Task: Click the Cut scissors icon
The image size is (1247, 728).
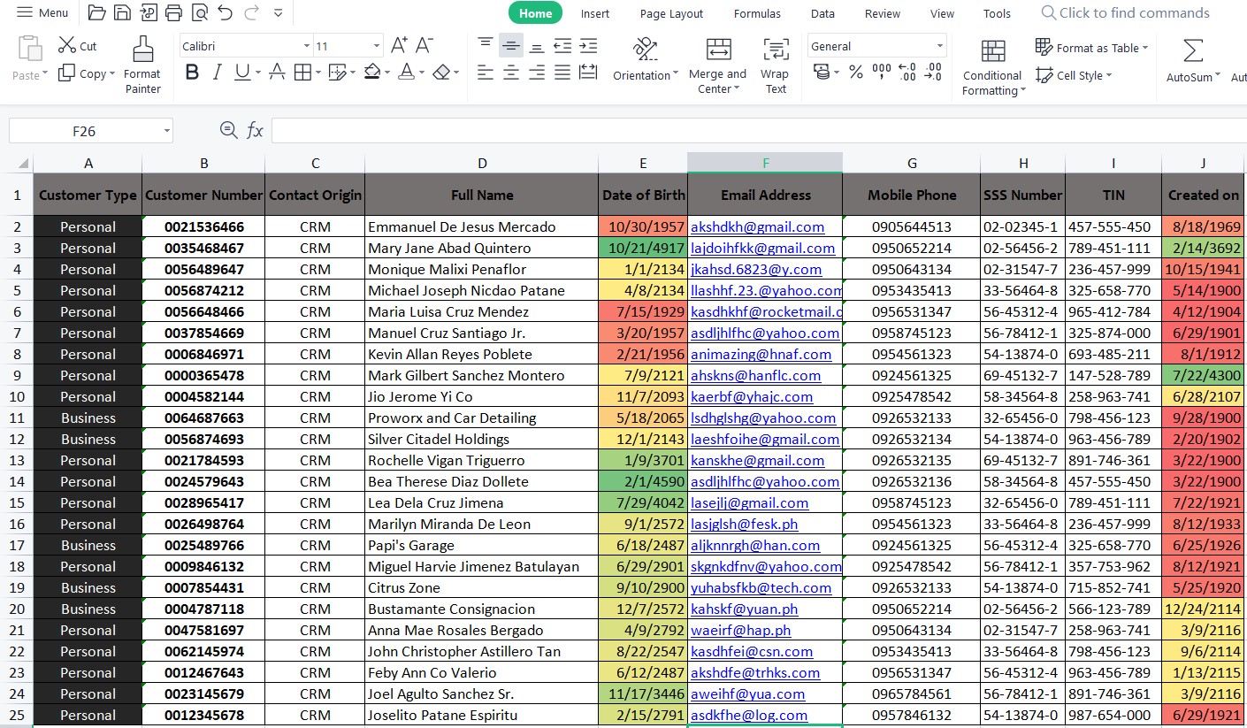Action: (67, 46)
